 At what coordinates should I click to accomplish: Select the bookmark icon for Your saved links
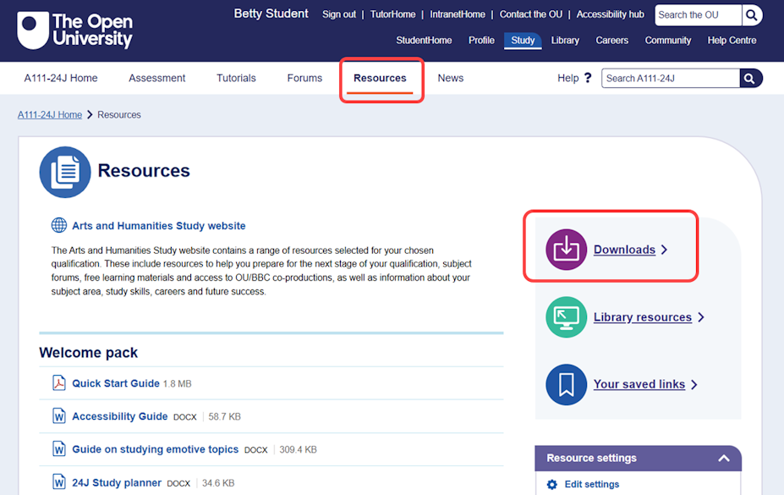[x=566, y=384]
